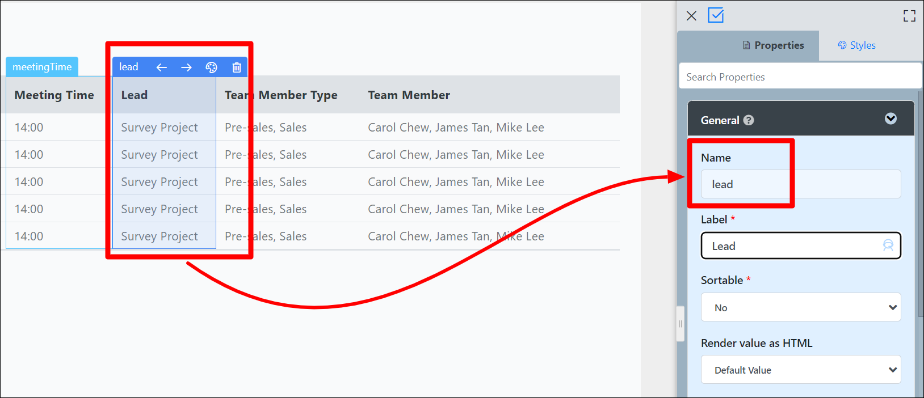The height and width of the screenshot is (398, 924).
Task: Click first row Survey Project cell
Action: 159,128
